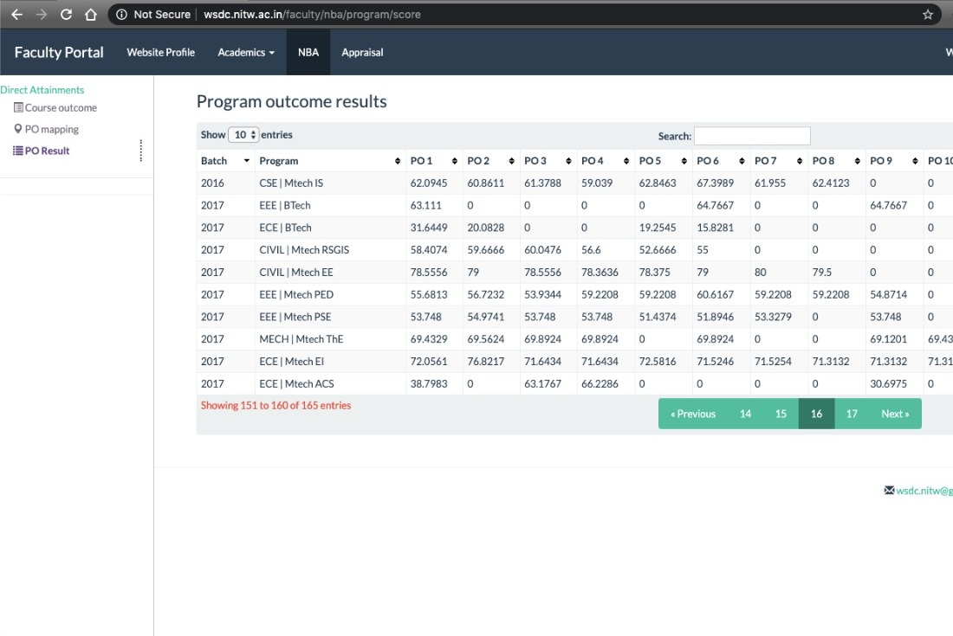Sort by PO 8 column arrows

point(858,161)
